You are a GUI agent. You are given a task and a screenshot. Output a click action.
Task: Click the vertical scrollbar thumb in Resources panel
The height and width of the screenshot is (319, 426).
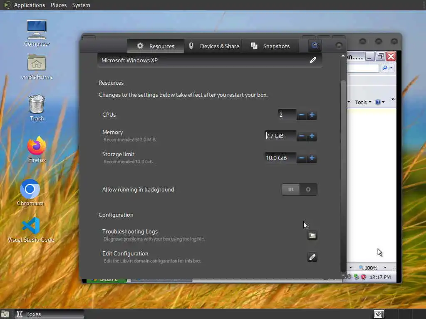tap(343, 176)
